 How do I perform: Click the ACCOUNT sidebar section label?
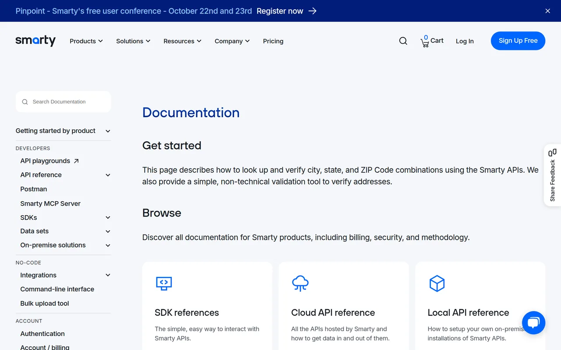pos(29,321)
